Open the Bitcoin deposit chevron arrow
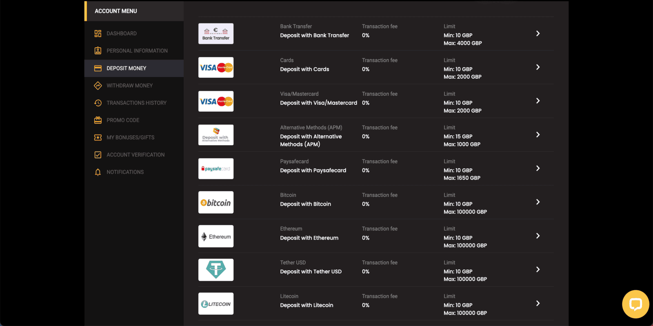 click(538, 202)
